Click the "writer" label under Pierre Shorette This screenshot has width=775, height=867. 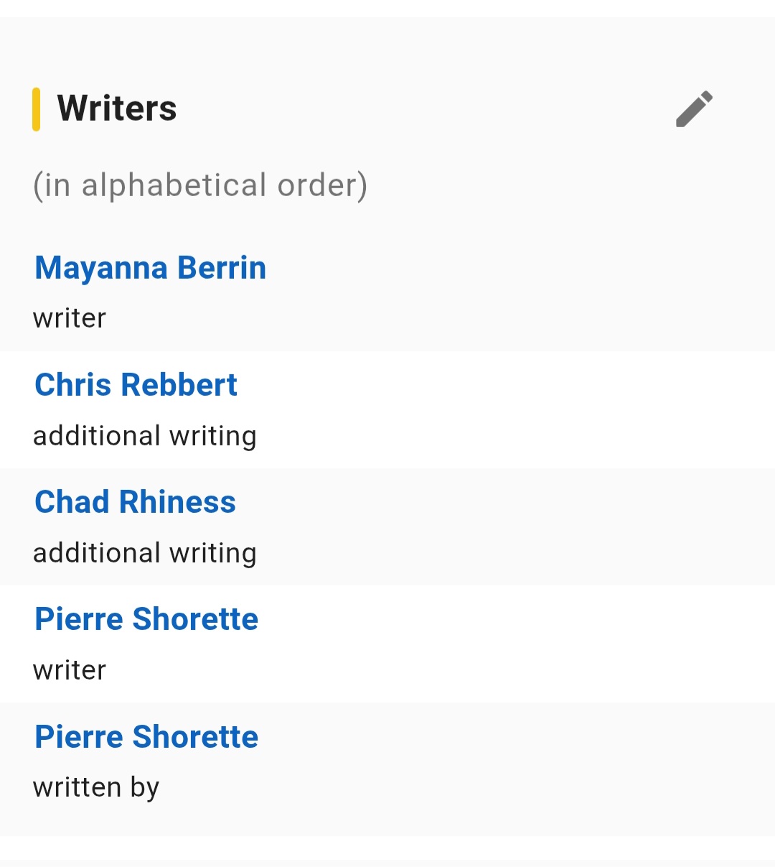pos(70,670)
